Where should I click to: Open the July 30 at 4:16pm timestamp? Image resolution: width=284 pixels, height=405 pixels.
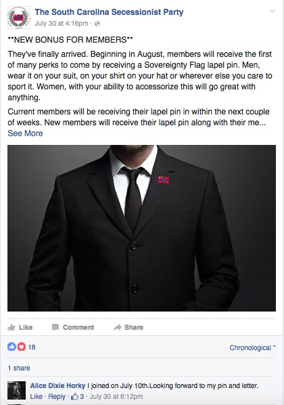[x=62, y=24]
